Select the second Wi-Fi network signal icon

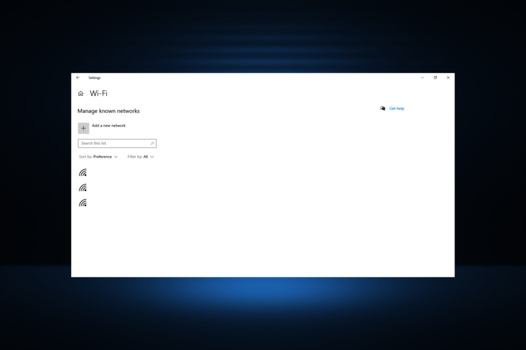tap(83, 187)
